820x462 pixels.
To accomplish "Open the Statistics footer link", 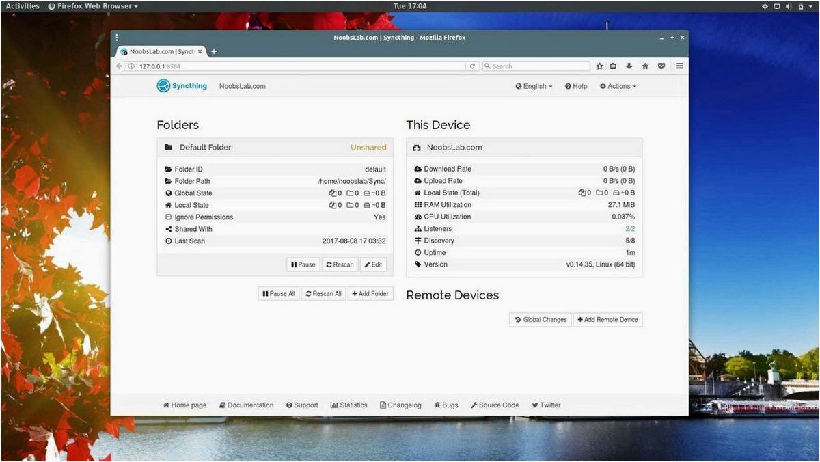I will (x=348, y=405).
